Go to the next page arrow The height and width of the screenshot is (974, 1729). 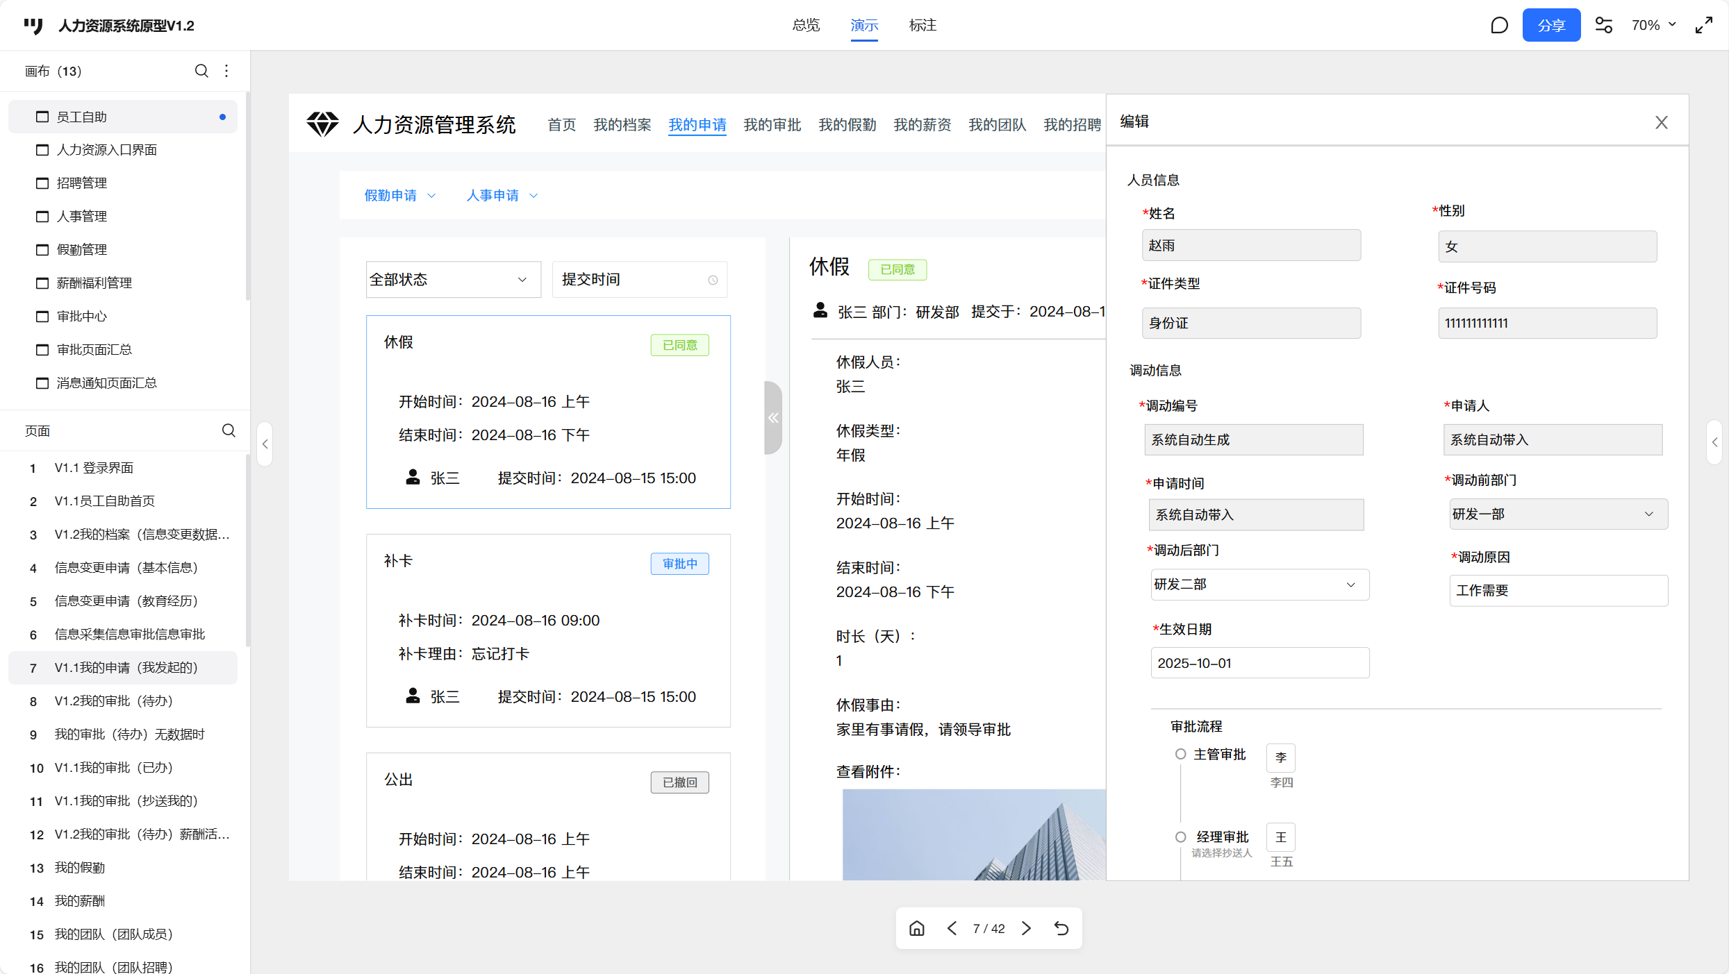pyautogui.click(x=1026, y=928)
